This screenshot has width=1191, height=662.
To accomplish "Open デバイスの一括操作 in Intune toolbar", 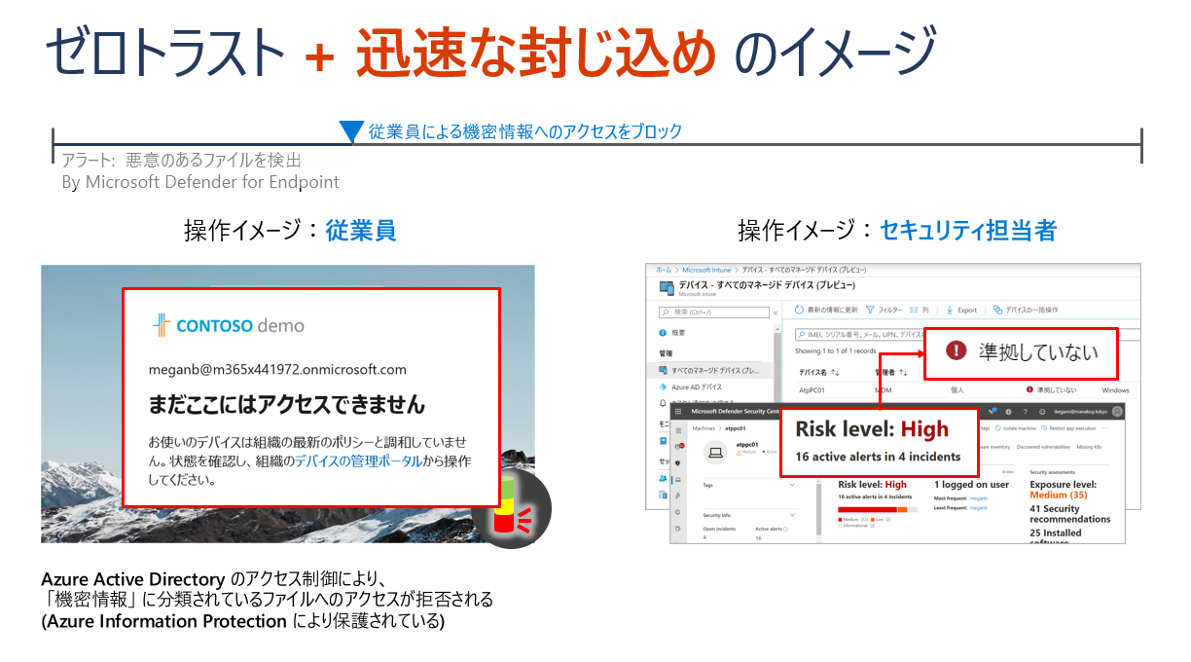I will (x=1026, y=311).
